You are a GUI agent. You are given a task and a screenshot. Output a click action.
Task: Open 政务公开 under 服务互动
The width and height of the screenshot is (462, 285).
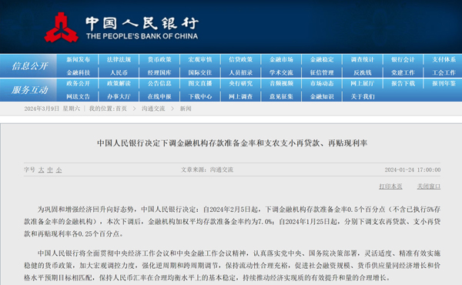78,83
